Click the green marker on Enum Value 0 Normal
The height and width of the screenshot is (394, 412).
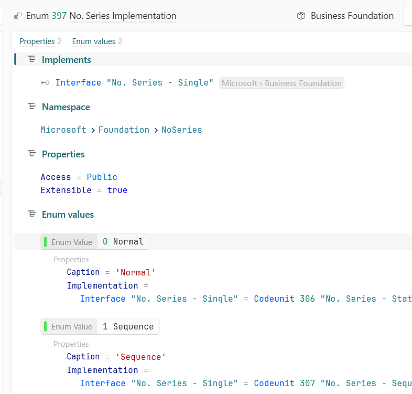point(46,242)
